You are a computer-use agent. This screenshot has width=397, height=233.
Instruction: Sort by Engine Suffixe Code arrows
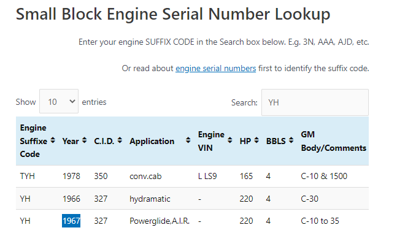(53, 140)
